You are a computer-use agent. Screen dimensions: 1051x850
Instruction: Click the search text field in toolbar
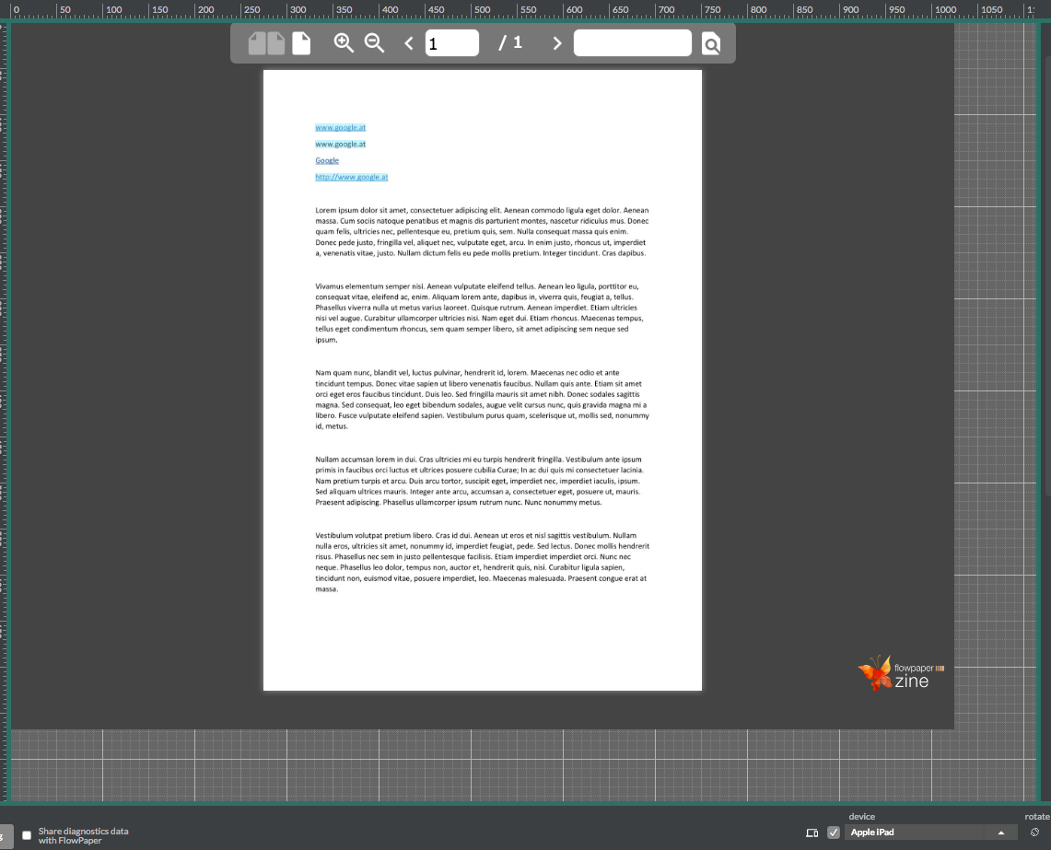633,43
